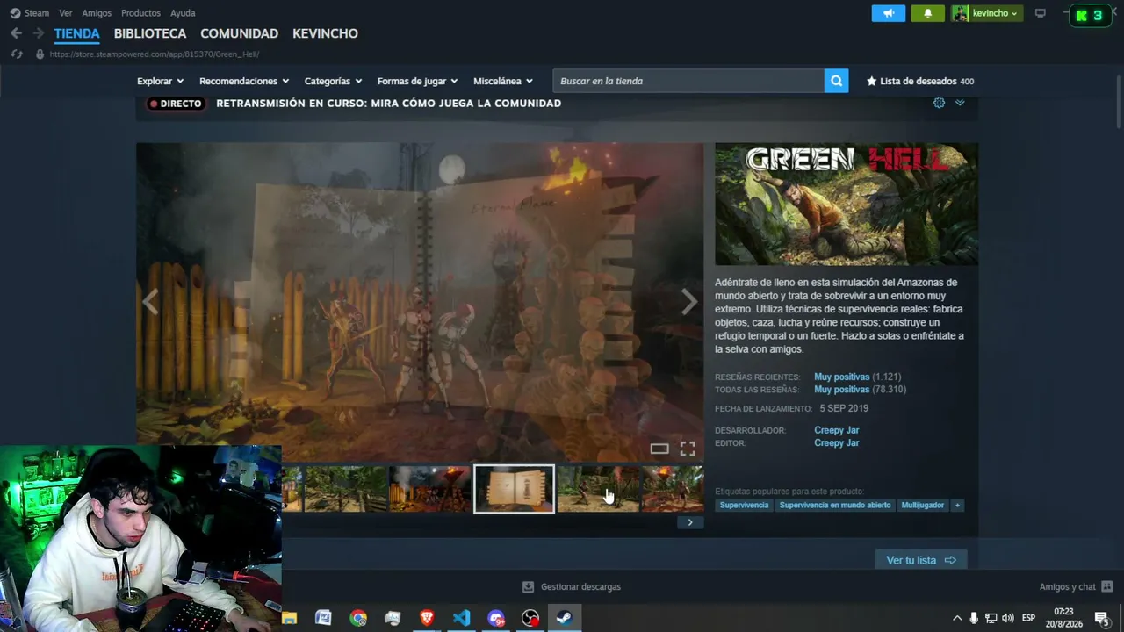Screen dimensions: 1124x632
Task: Open the Explorar dropdown menu
Action: pos(160,81)
